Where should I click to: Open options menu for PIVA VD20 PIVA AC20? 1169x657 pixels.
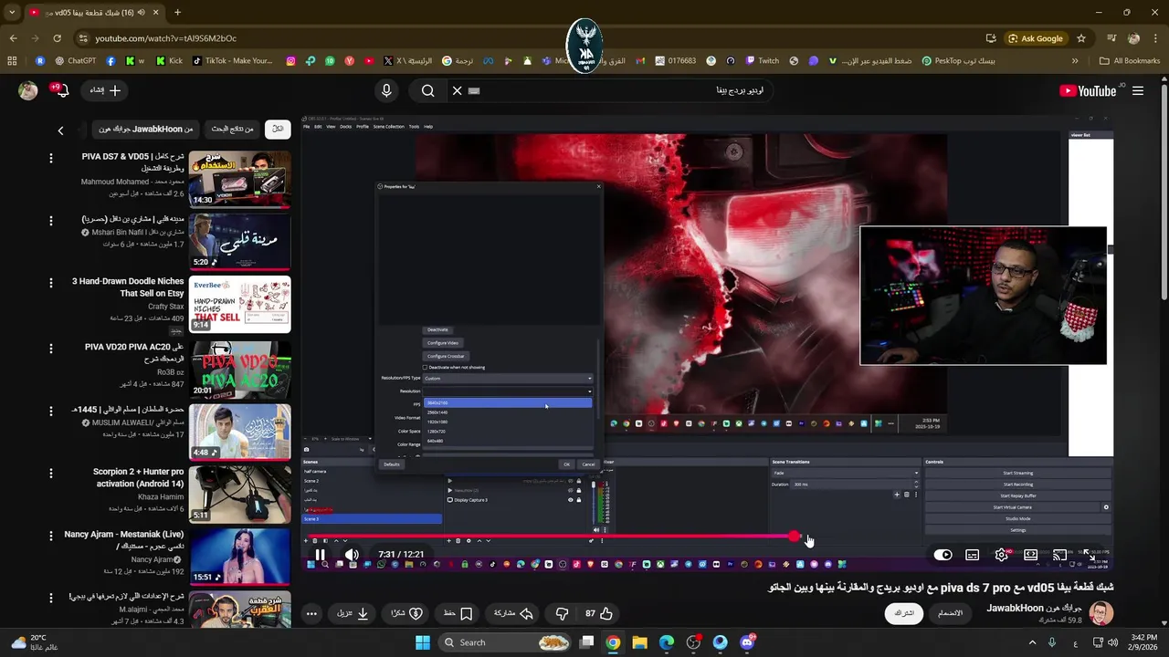tap(51, 348)
